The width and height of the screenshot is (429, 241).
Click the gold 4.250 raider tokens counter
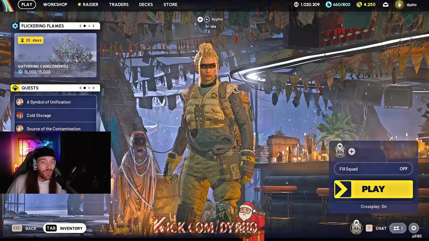[366, 4]
